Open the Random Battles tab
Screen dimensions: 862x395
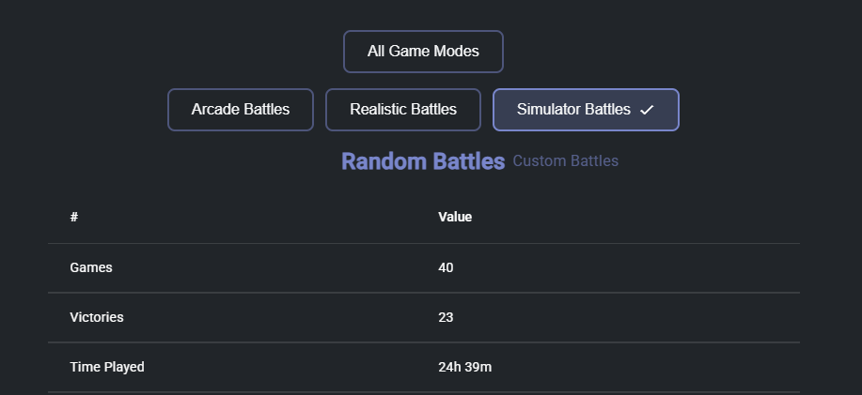423,161
